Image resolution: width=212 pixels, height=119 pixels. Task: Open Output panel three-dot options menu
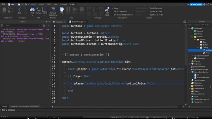(x=48, y=25)
